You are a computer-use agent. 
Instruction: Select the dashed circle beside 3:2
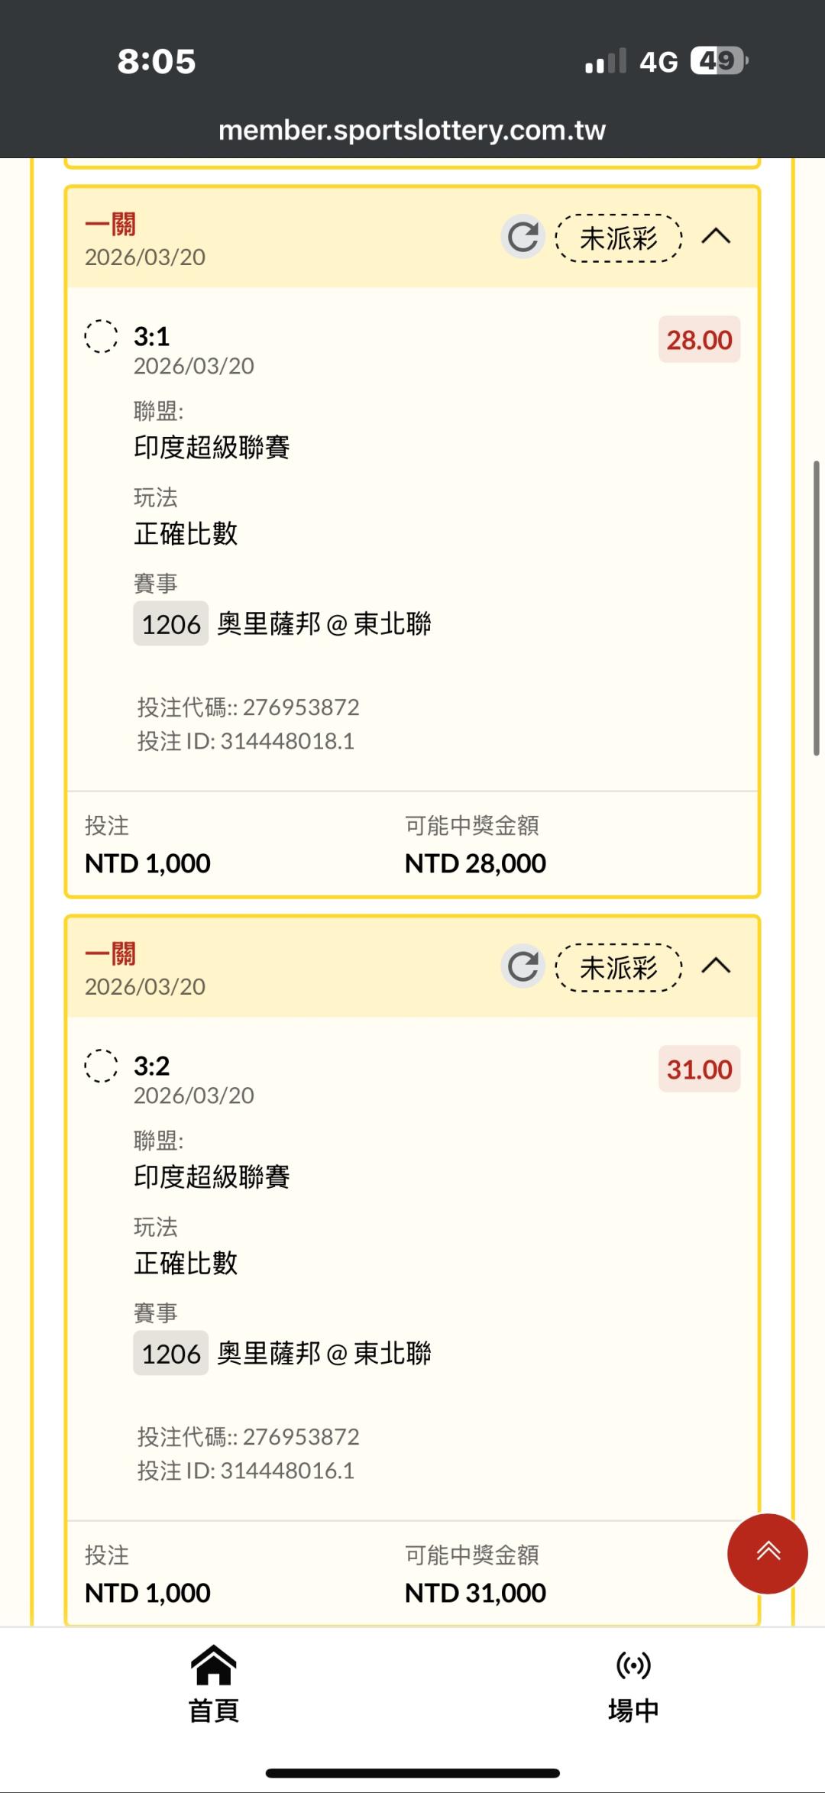pyautogui.click(x=101, y=1066)
